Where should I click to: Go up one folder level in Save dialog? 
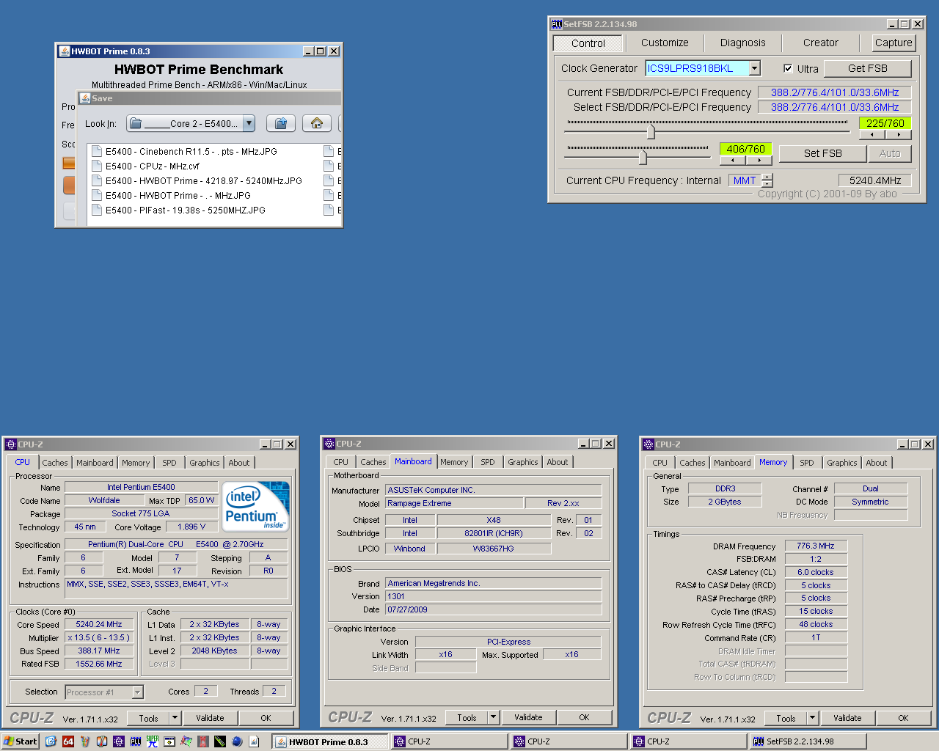coord(280,123)
